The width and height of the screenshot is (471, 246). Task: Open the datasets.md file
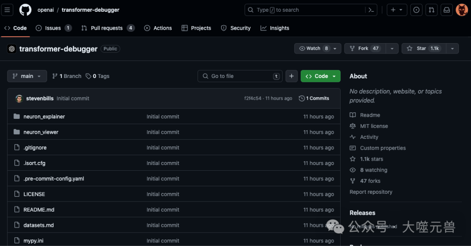38,225
